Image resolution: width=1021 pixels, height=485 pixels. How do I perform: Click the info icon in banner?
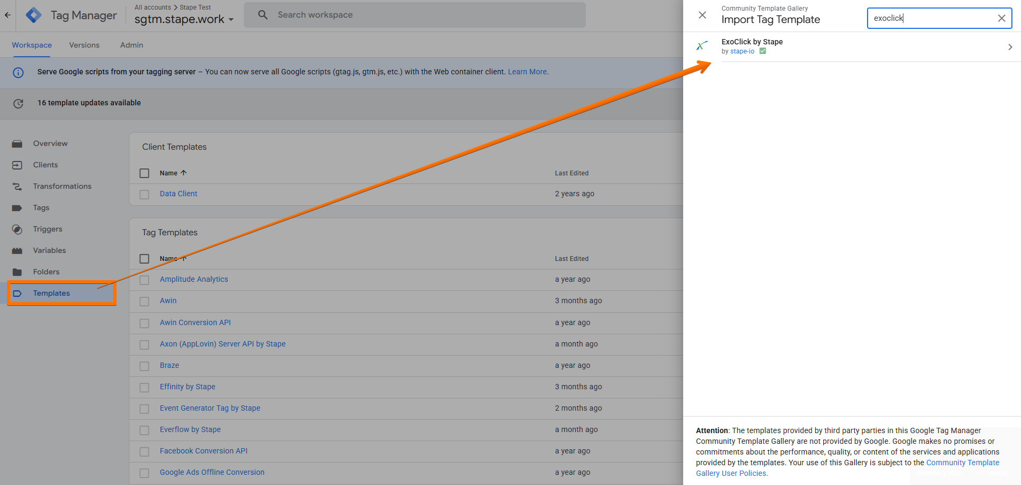pos(18,72)
